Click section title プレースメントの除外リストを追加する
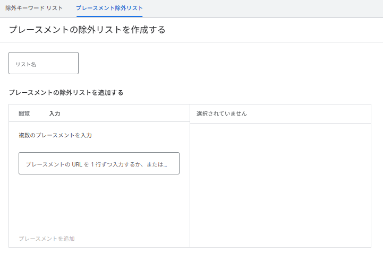This screenshot has height=263, width=383. pos(66,92)
